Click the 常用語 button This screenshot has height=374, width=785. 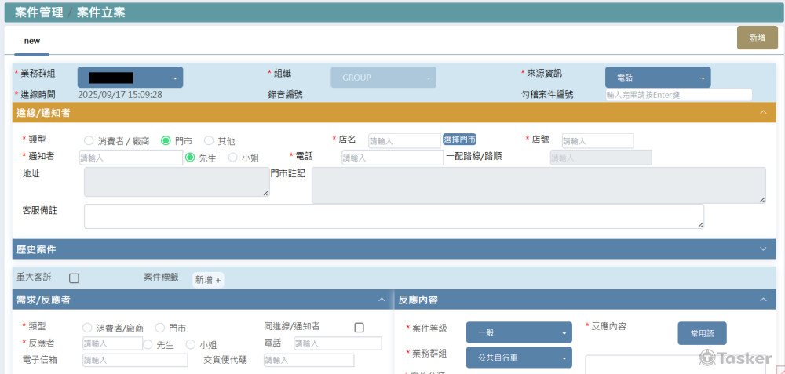click(x=702, y=333)
